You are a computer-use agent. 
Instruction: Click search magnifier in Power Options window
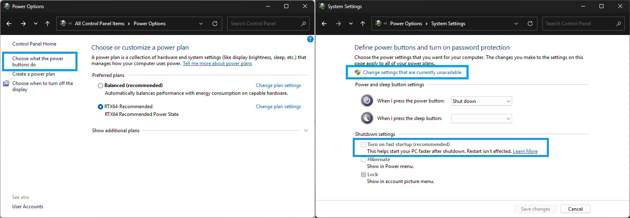click(303, 24)
